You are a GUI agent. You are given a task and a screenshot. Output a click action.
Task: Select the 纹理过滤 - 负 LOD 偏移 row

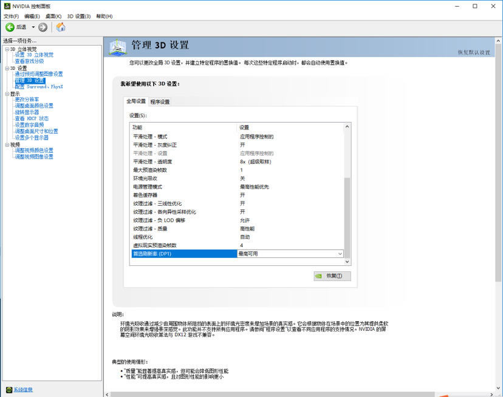[x=238, y=220]
